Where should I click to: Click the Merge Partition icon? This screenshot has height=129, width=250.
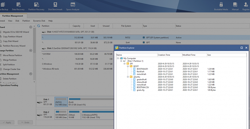click(1, 60)
